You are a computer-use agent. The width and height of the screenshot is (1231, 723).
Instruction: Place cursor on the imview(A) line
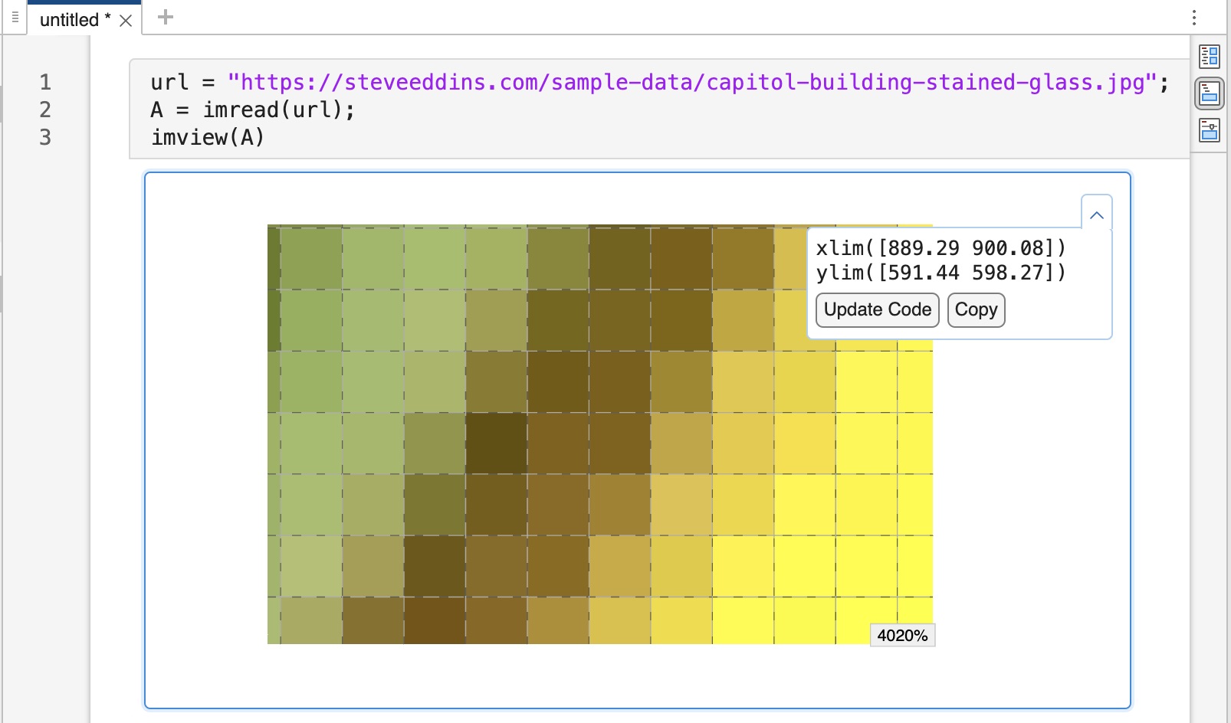208,137
